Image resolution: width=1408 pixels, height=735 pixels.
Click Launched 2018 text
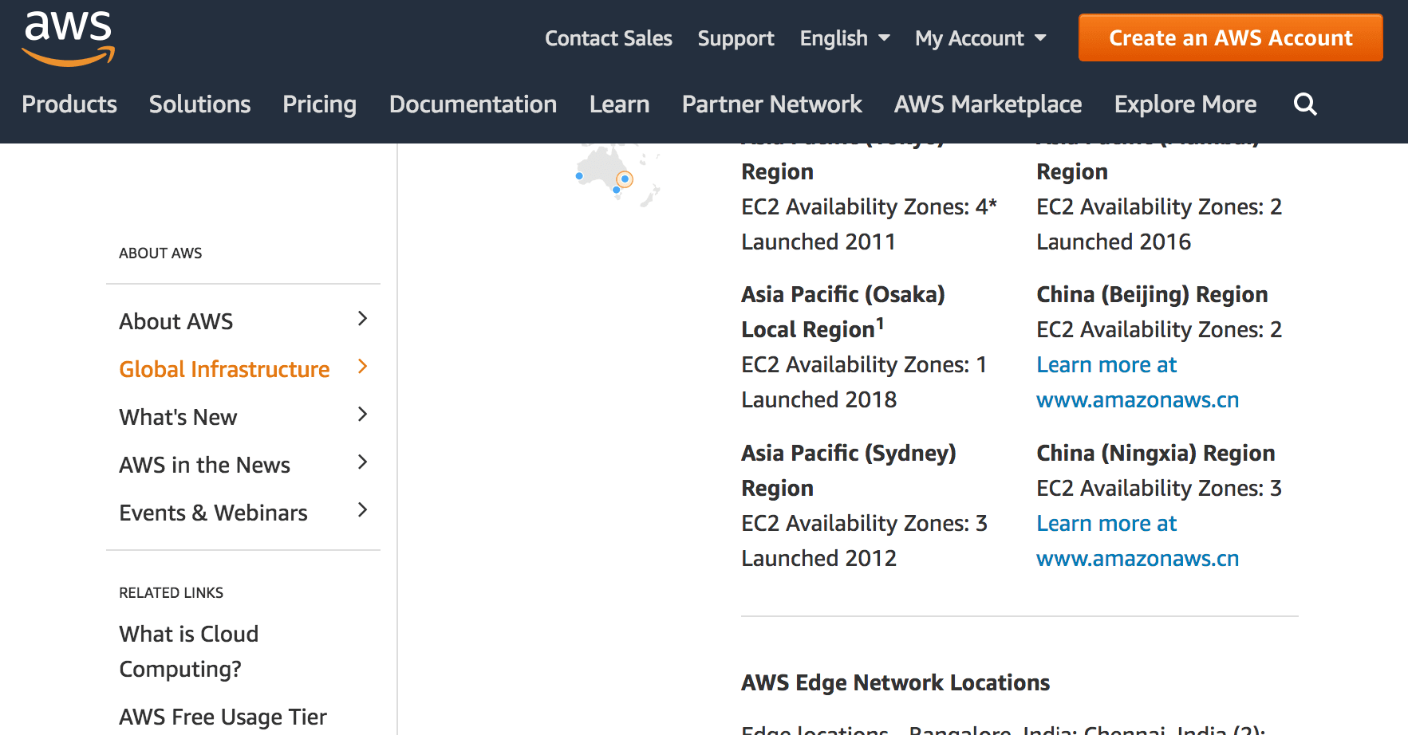tap(819, 399)
